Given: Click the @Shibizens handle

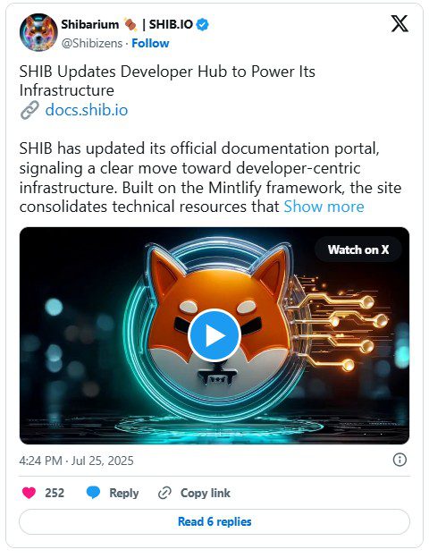Looking at the screenshot, I should (92, 43).
